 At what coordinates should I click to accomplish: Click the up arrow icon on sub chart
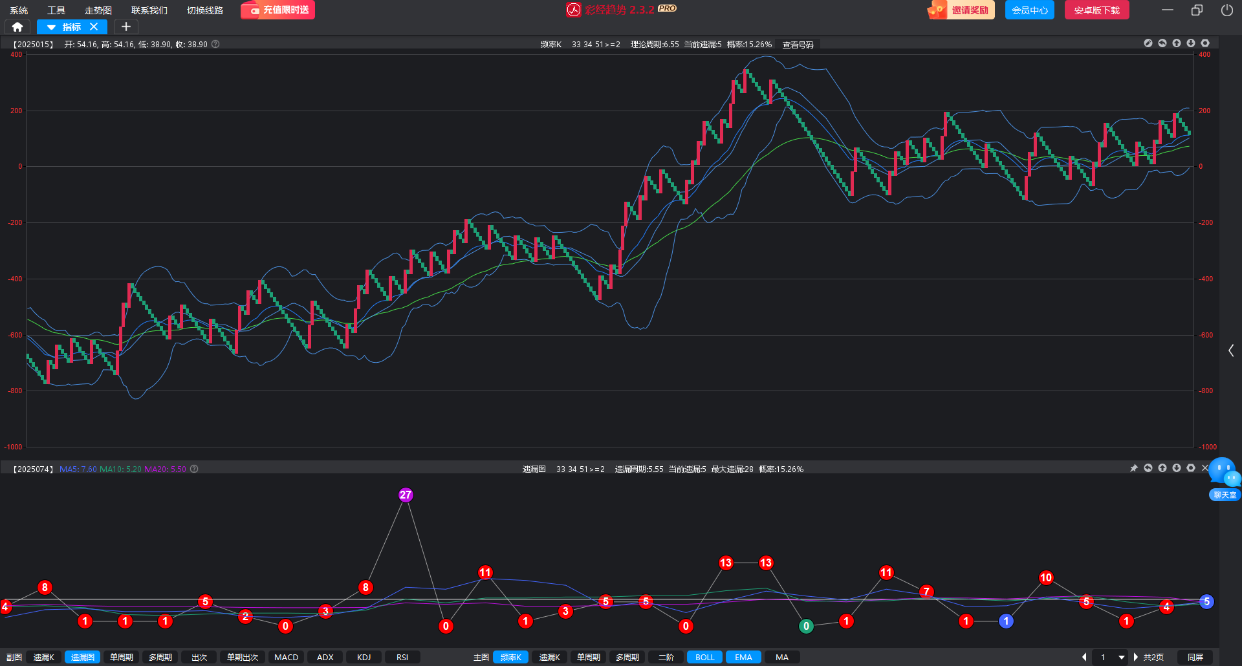(x=1162, y=468)
